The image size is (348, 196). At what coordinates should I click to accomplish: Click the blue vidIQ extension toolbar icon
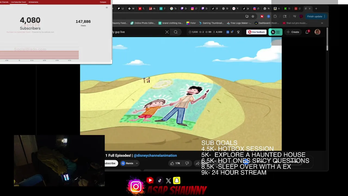[268, 16]
